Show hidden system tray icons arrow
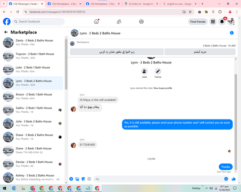The image size is (241, 192). tap(206, 188)
